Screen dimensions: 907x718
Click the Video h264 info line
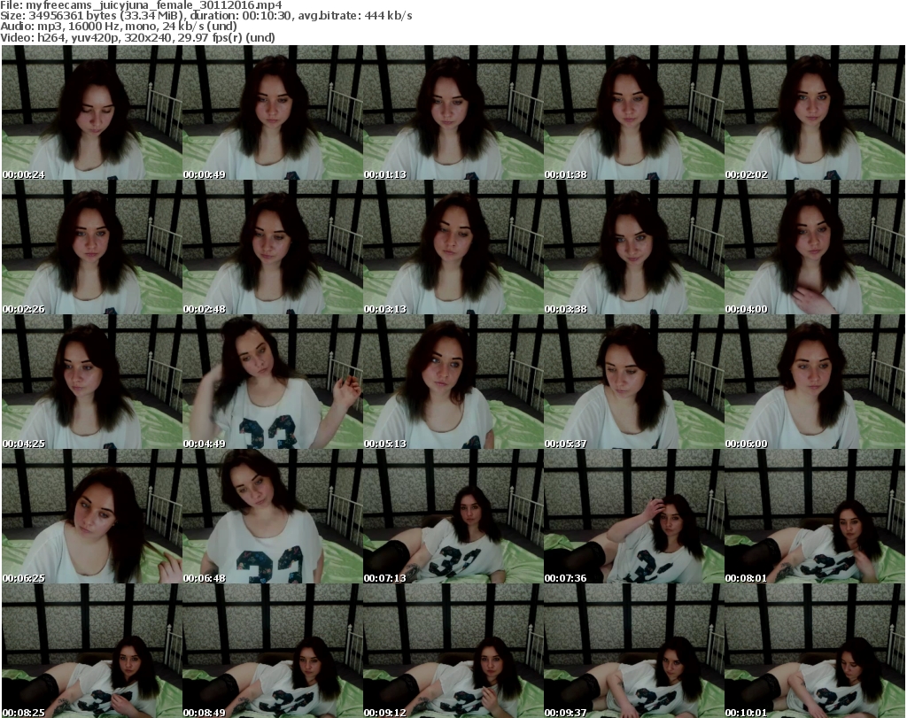(x=138, y=37)
